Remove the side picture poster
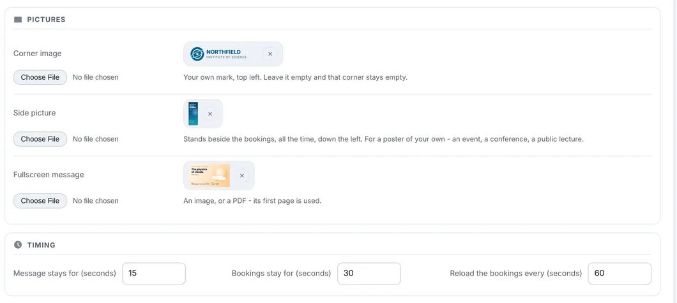 [x=210, y=114]
